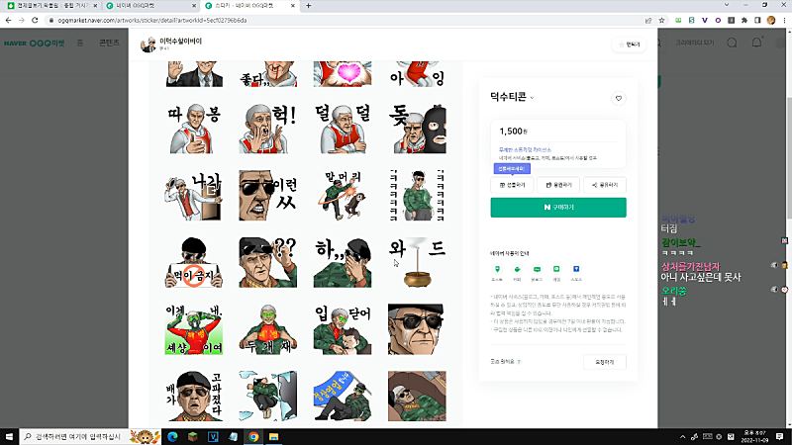This screenshot has height=445, width=792.
Task: Open the 이게 내 세상이여 sticker
Action: pyautogui.click(x=194, y=329)
